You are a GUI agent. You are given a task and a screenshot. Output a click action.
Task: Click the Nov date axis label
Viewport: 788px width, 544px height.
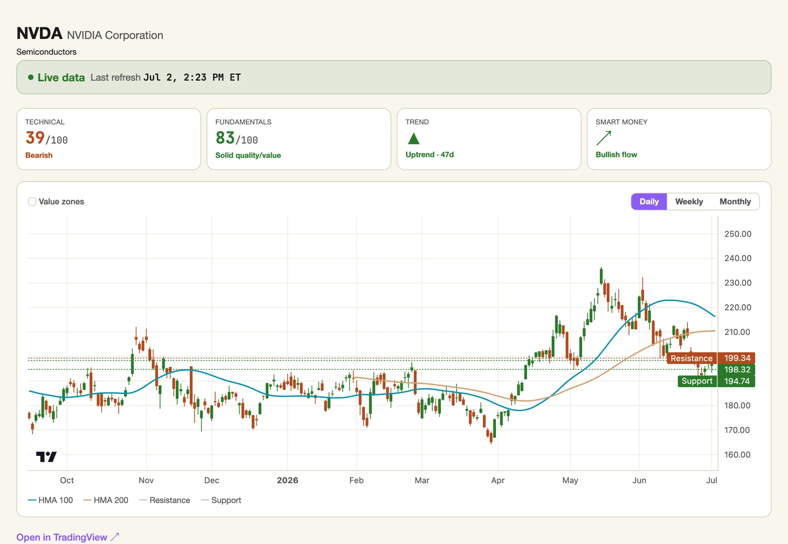tap(146, 481)
